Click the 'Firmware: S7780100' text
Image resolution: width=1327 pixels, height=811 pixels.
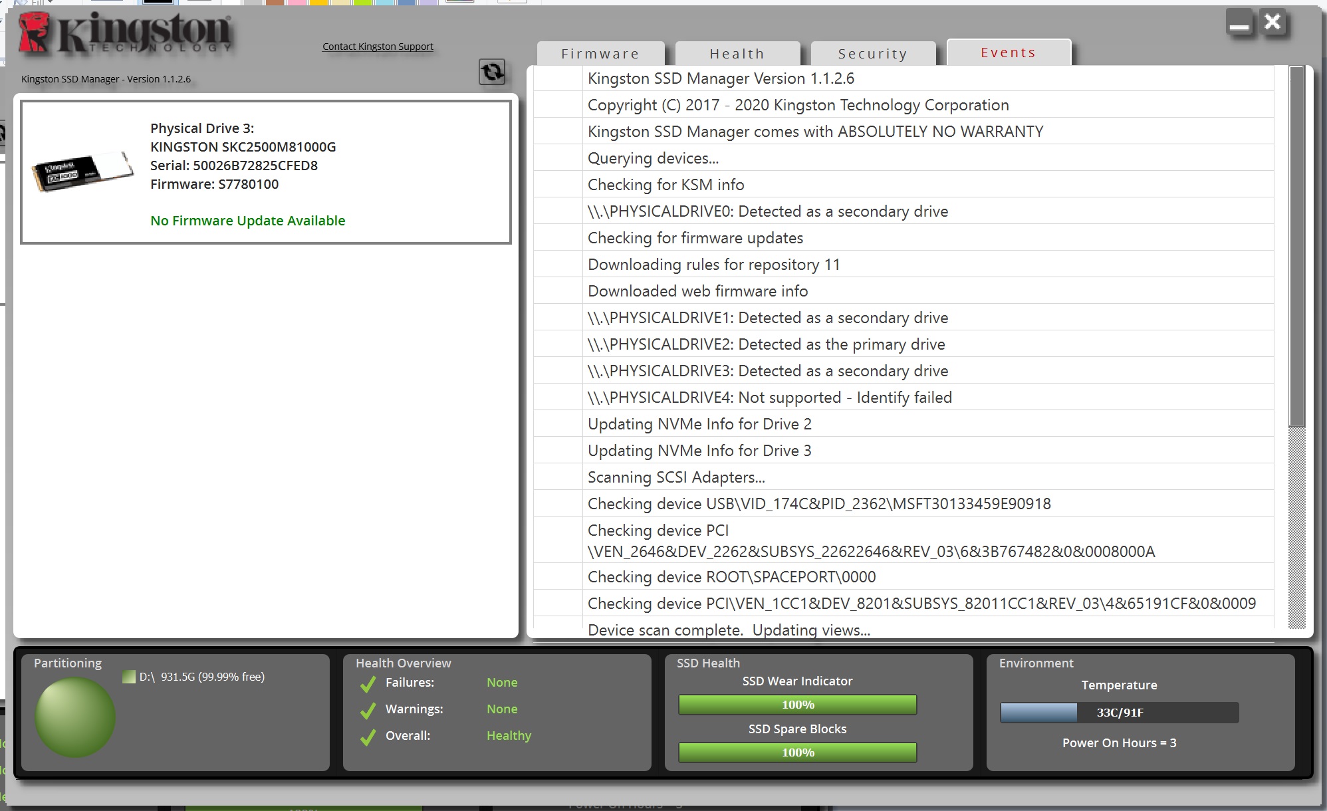point(214,184)
